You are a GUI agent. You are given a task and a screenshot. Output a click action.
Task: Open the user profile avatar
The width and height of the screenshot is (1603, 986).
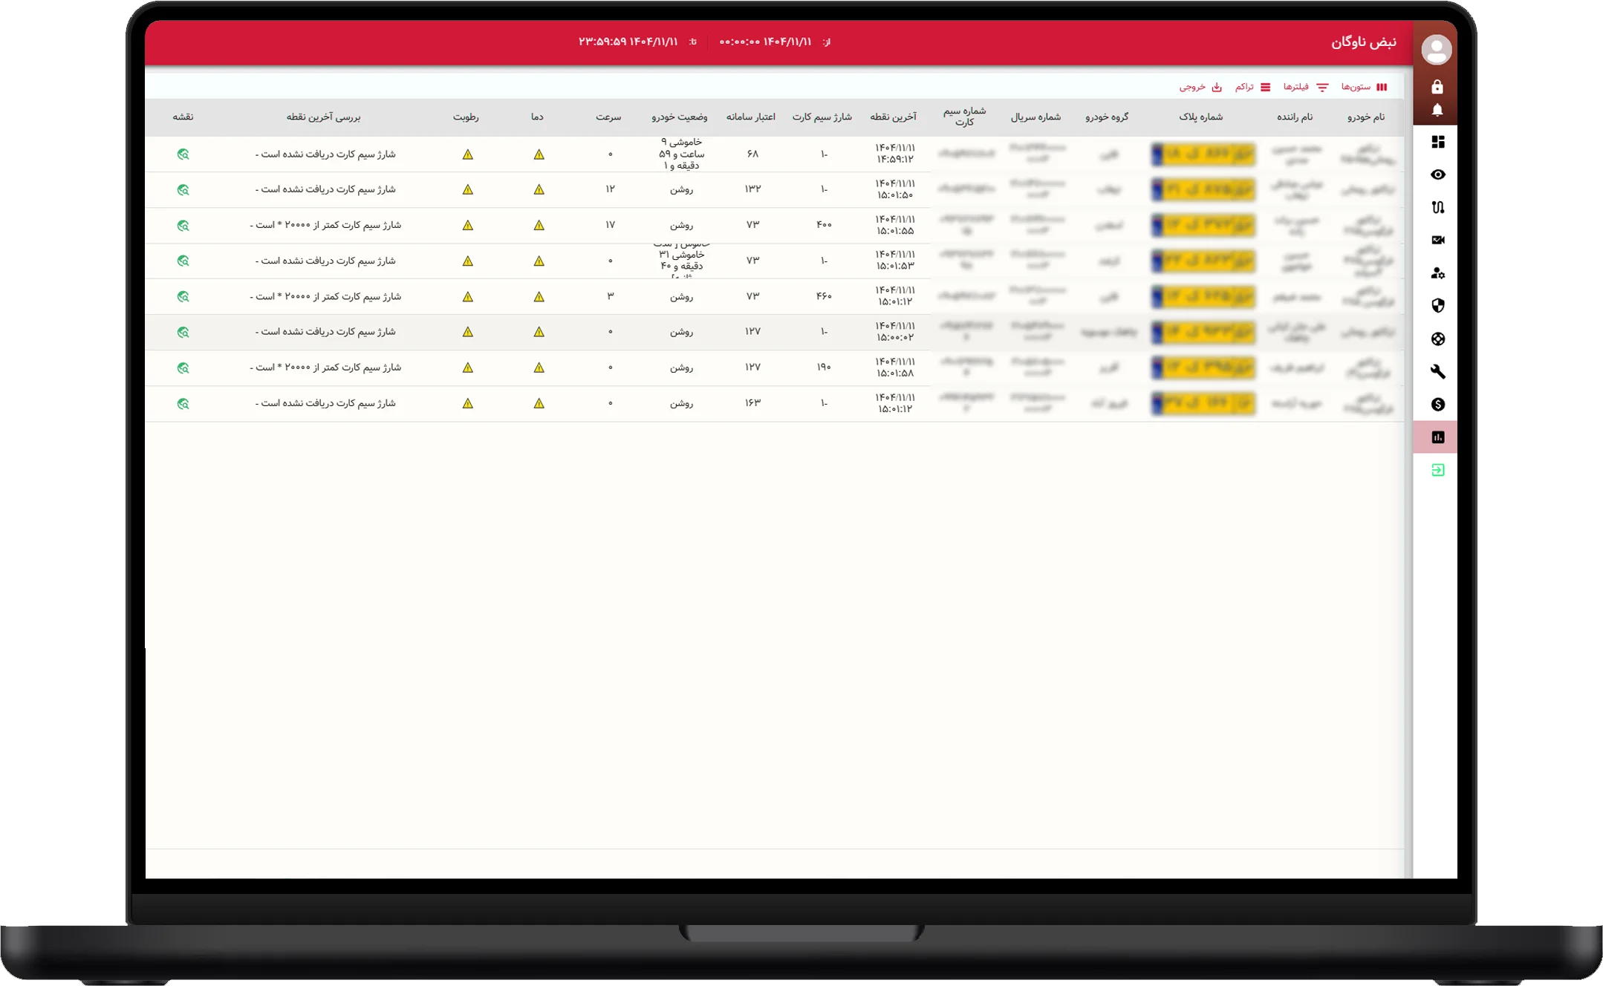[x=1437, y=50]
